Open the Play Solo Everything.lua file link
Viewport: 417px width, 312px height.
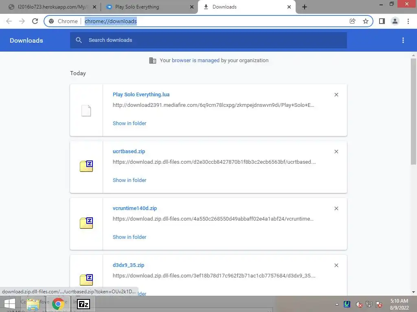tap(141, 94)
